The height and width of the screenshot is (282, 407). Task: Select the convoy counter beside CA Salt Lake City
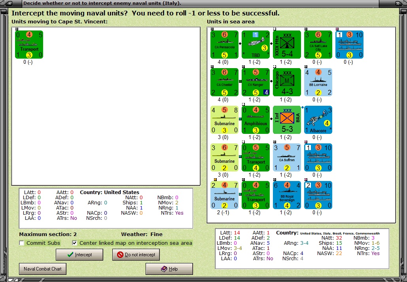(x=349, y=44)
